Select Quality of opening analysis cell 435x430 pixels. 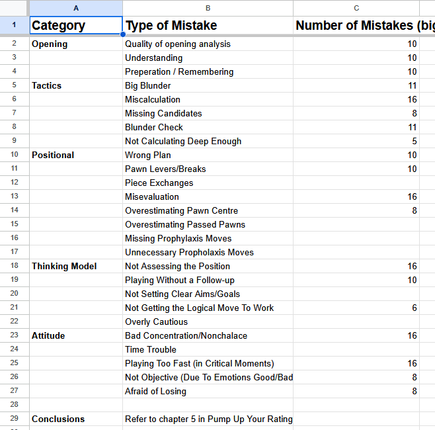[x=208, y=44]
